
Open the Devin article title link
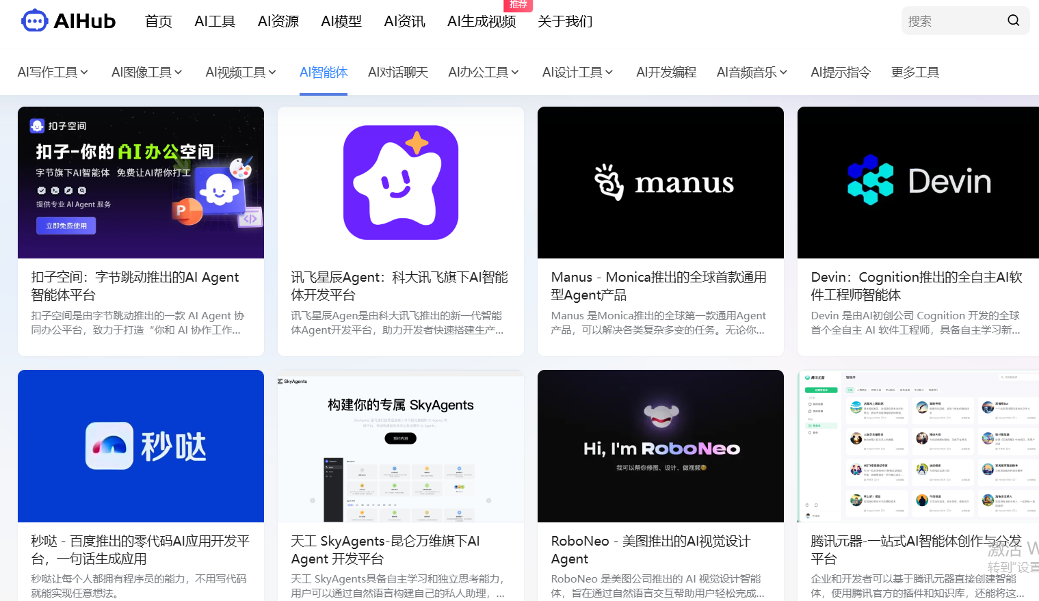pos(917,286)
